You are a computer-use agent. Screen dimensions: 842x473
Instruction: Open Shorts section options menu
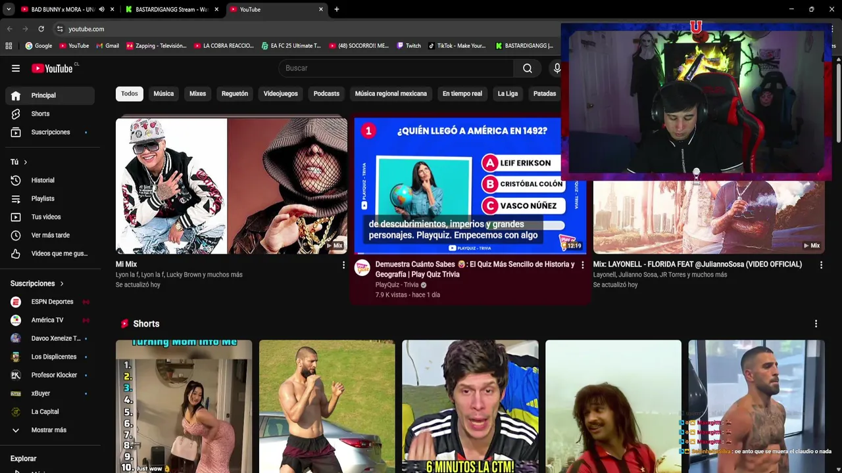click(816, 324)
